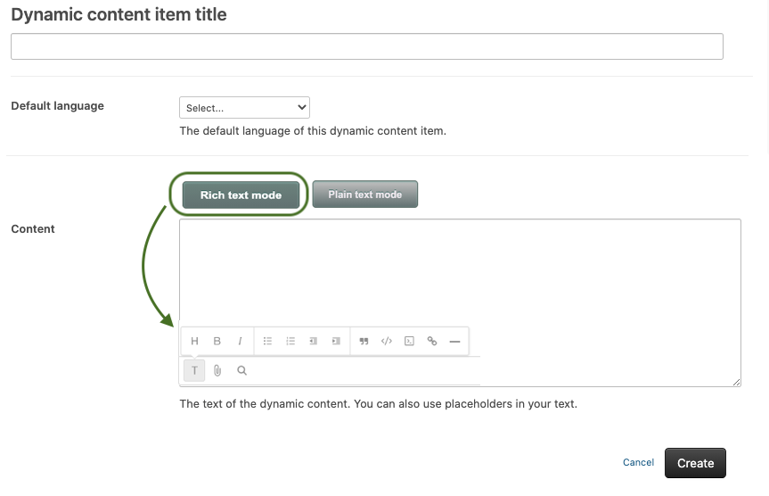769x496 pixels.
Task: Insert a bulleted list
Action: [267, 341]
